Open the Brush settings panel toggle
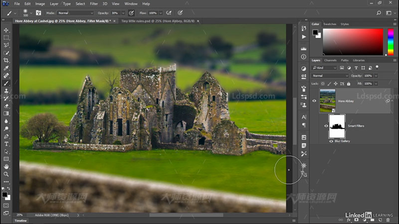The image size is (399, 224). point(38,13)
